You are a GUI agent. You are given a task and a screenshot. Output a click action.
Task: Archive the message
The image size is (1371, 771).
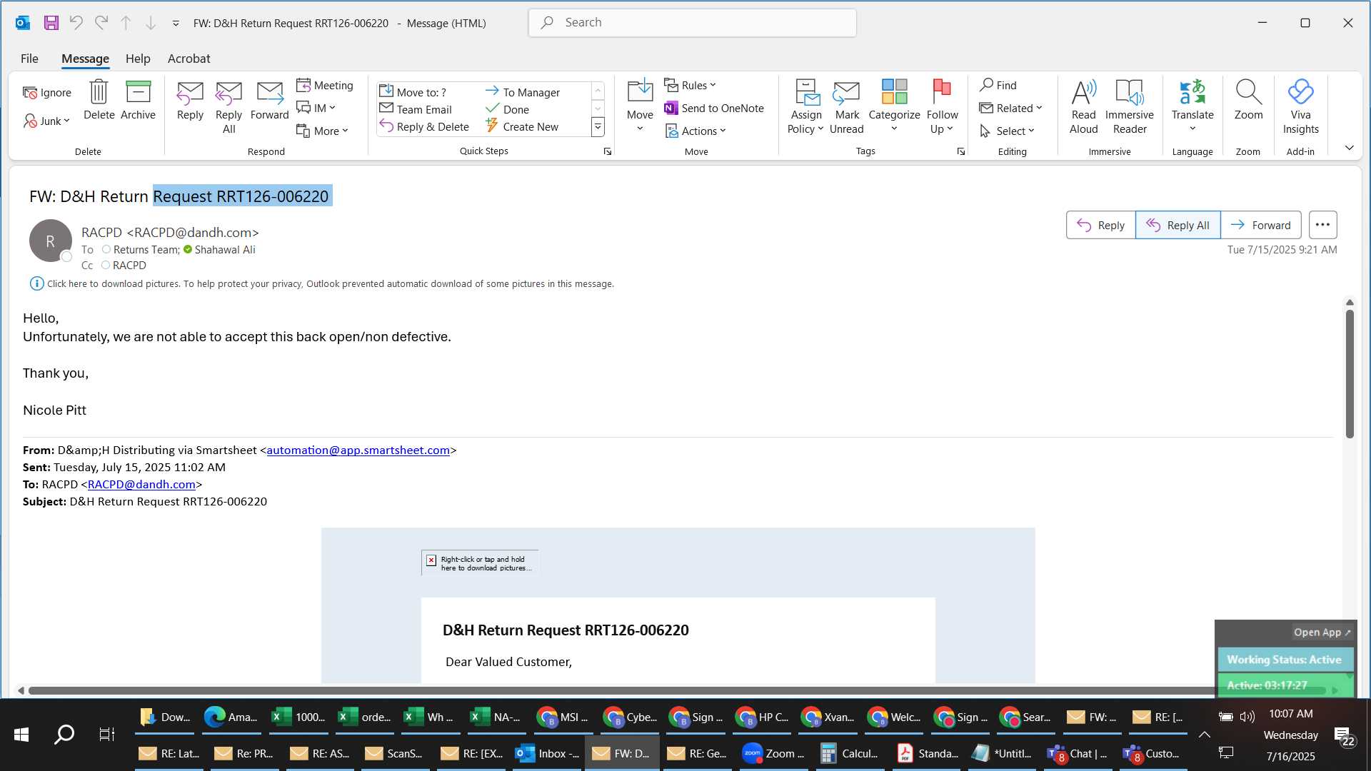point(138,100)
